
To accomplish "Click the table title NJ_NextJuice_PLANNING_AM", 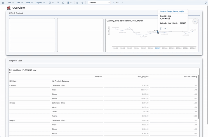I will [23, 70].
